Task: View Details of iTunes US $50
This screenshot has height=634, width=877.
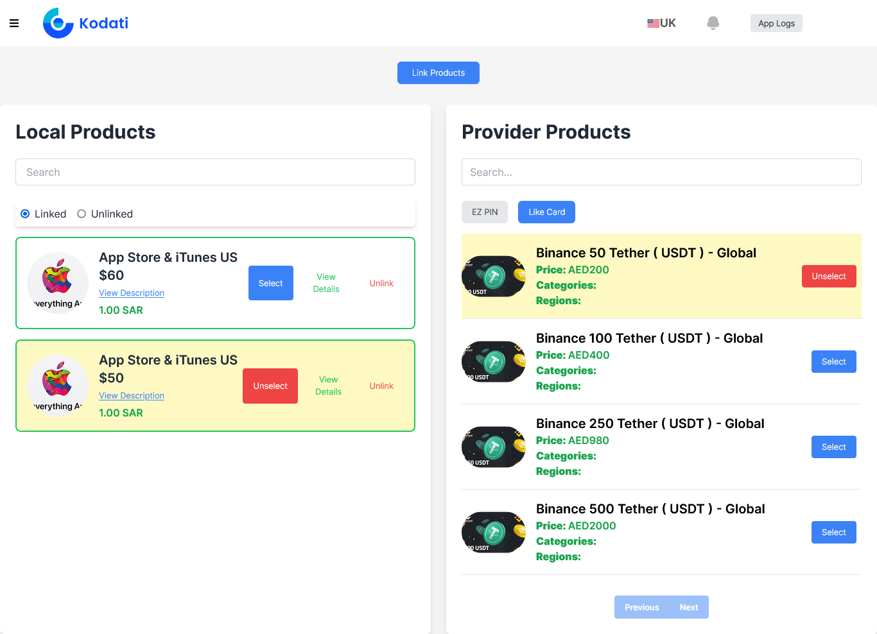Action: point(329,386)
